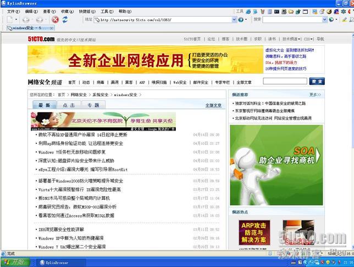
Task: Open the 帮助 menu
Action: (125, 12)
